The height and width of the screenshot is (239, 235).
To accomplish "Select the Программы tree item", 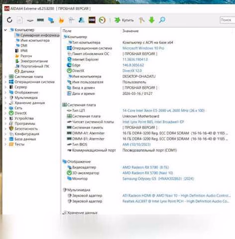I will 22,123.
